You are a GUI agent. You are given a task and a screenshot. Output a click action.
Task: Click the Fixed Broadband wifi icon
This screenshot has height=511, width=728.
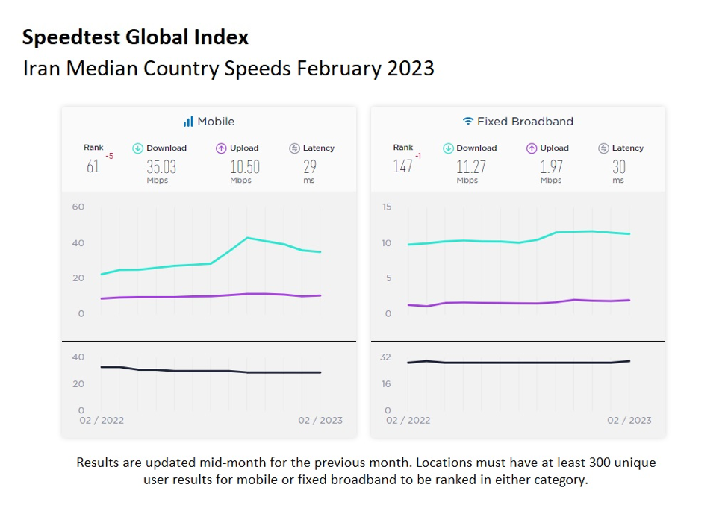pos(468,122)
